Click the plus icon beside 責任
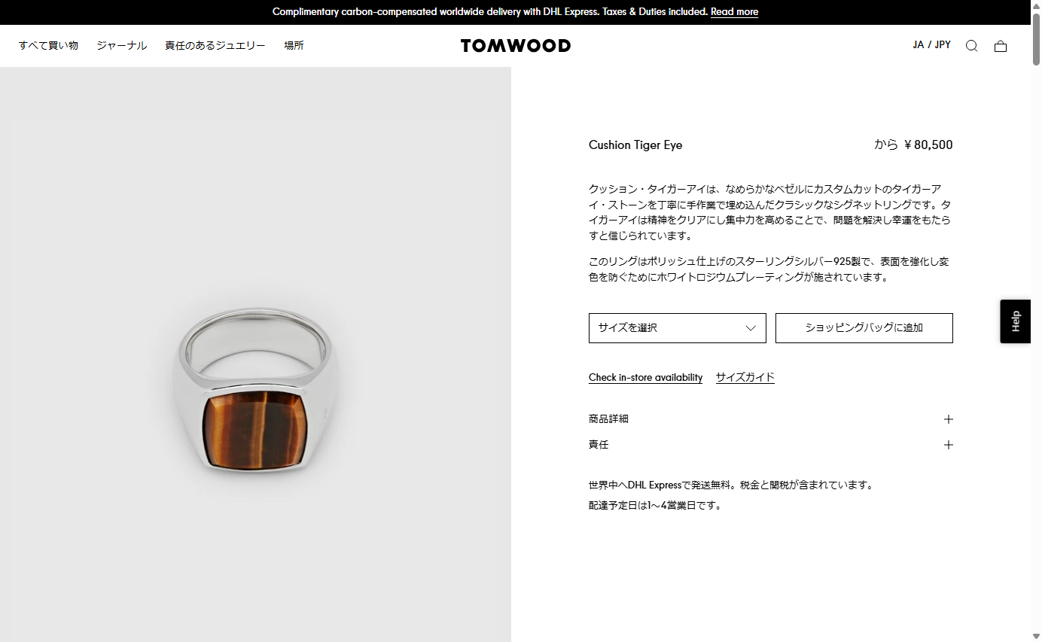The image size is (1042, 642). 949,445
